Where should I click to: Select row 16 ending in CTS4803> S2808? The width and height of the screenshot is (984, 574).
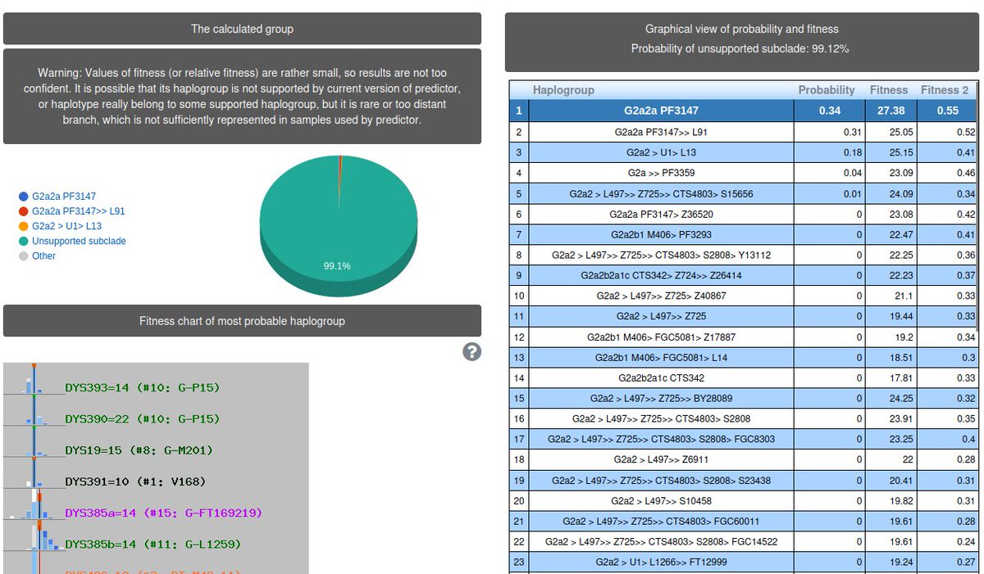pyautogui.click(x=745, y=418)
